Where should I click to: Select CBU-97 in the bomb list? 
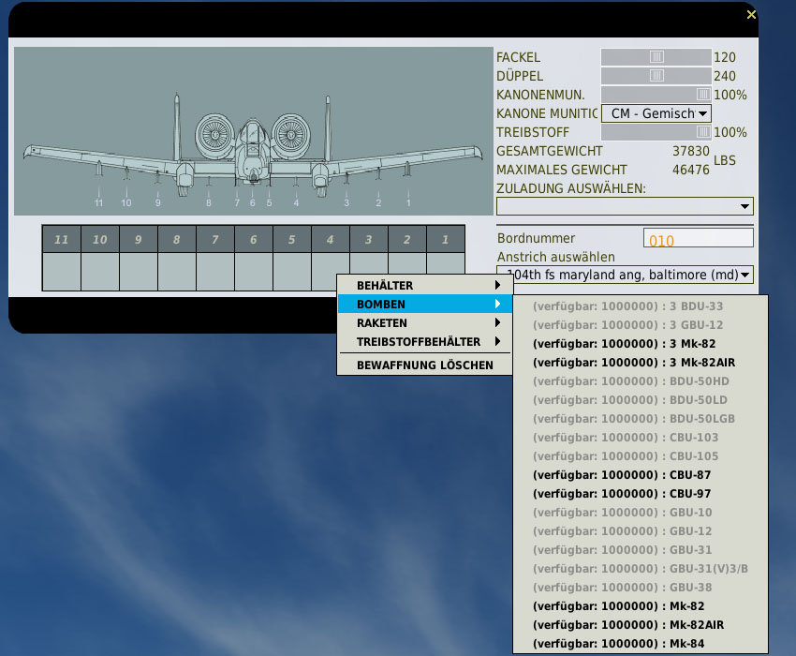point(621,493)
